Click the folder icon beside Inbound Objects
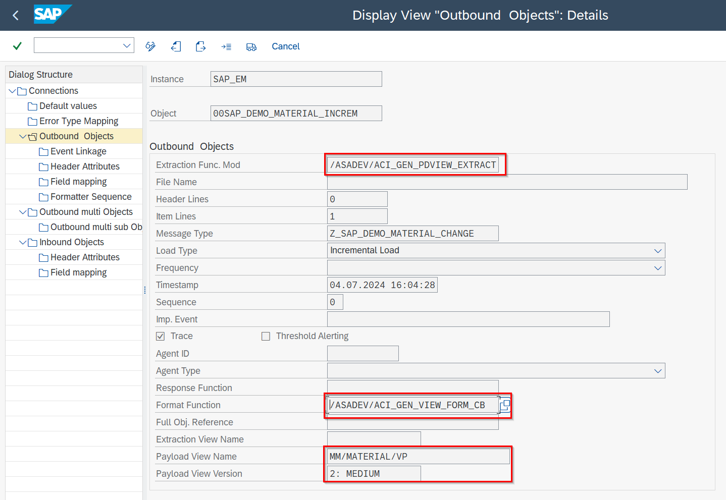 [32, 243]
